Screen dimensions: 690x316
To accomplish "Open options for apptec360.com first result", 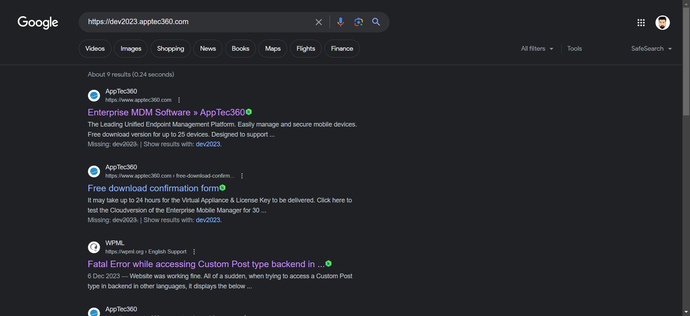I will 179,100.
